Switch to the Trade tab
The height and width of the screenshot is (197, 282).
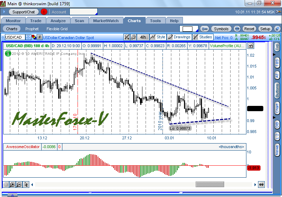pyautogui.click(x=36, y=21)
